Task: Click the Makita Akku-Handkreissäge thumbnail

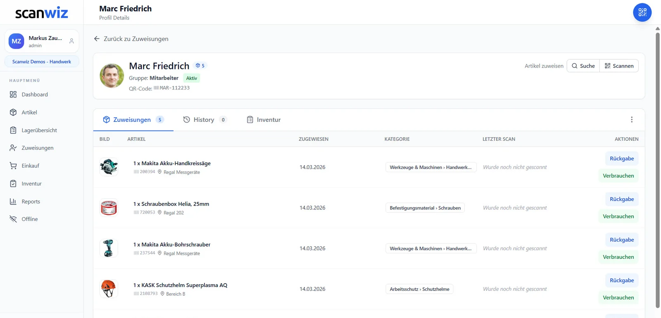Action: tap(109, 167)
